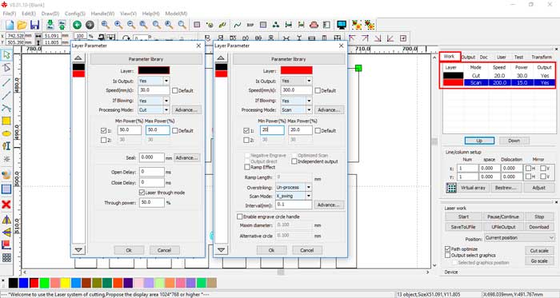Select the Bezier curve tool
This screenshot has width=560, height=298.
[x=6, y=108]
